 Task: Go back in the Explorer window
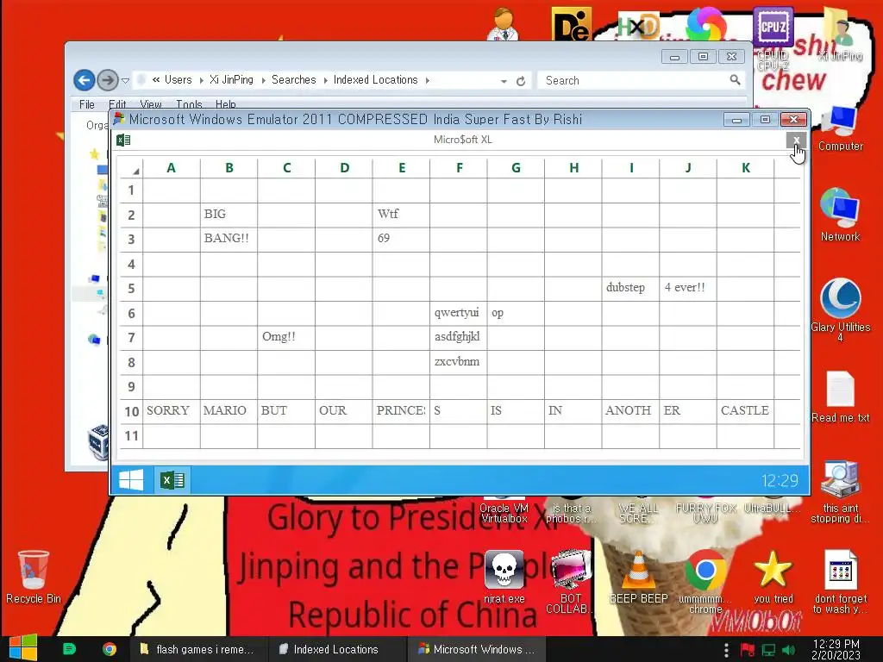pyautogui.click(x=84, y=80)
